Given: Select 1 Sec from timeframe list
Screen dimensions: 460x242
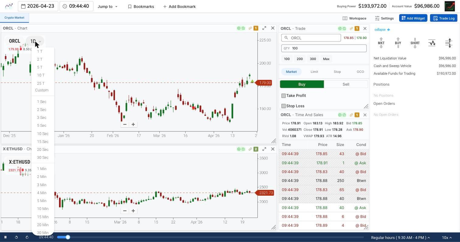Looking at the screenshot, I should [42, 102].
